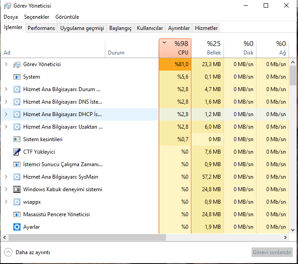298x264 pixels.
Task: Switch to the Hizmetler tab
Action: pyautogui.click(x=206, y=28)
